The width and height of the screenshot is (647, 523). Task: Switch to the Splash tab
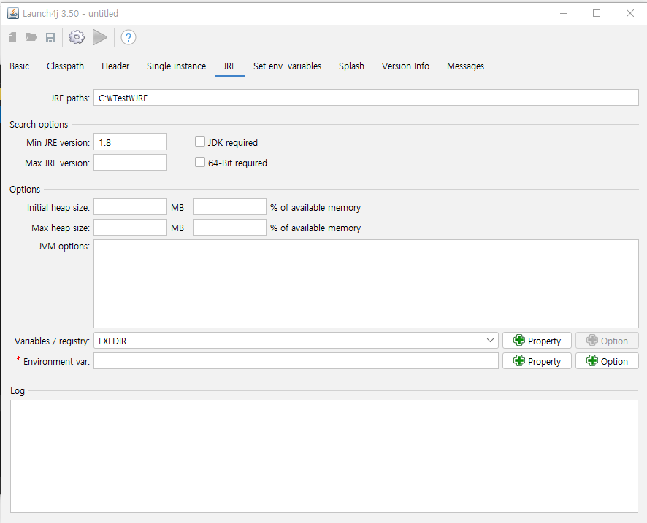351,66
